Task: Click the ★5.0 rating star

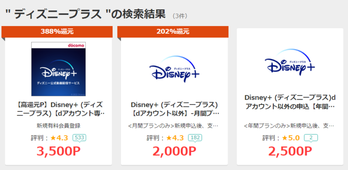Action: point(291,138)
